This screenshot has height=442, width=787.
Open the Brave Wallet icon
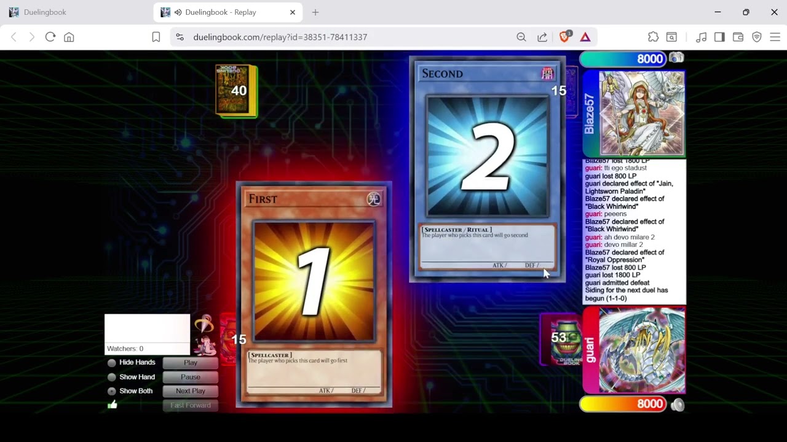[738, 37]
